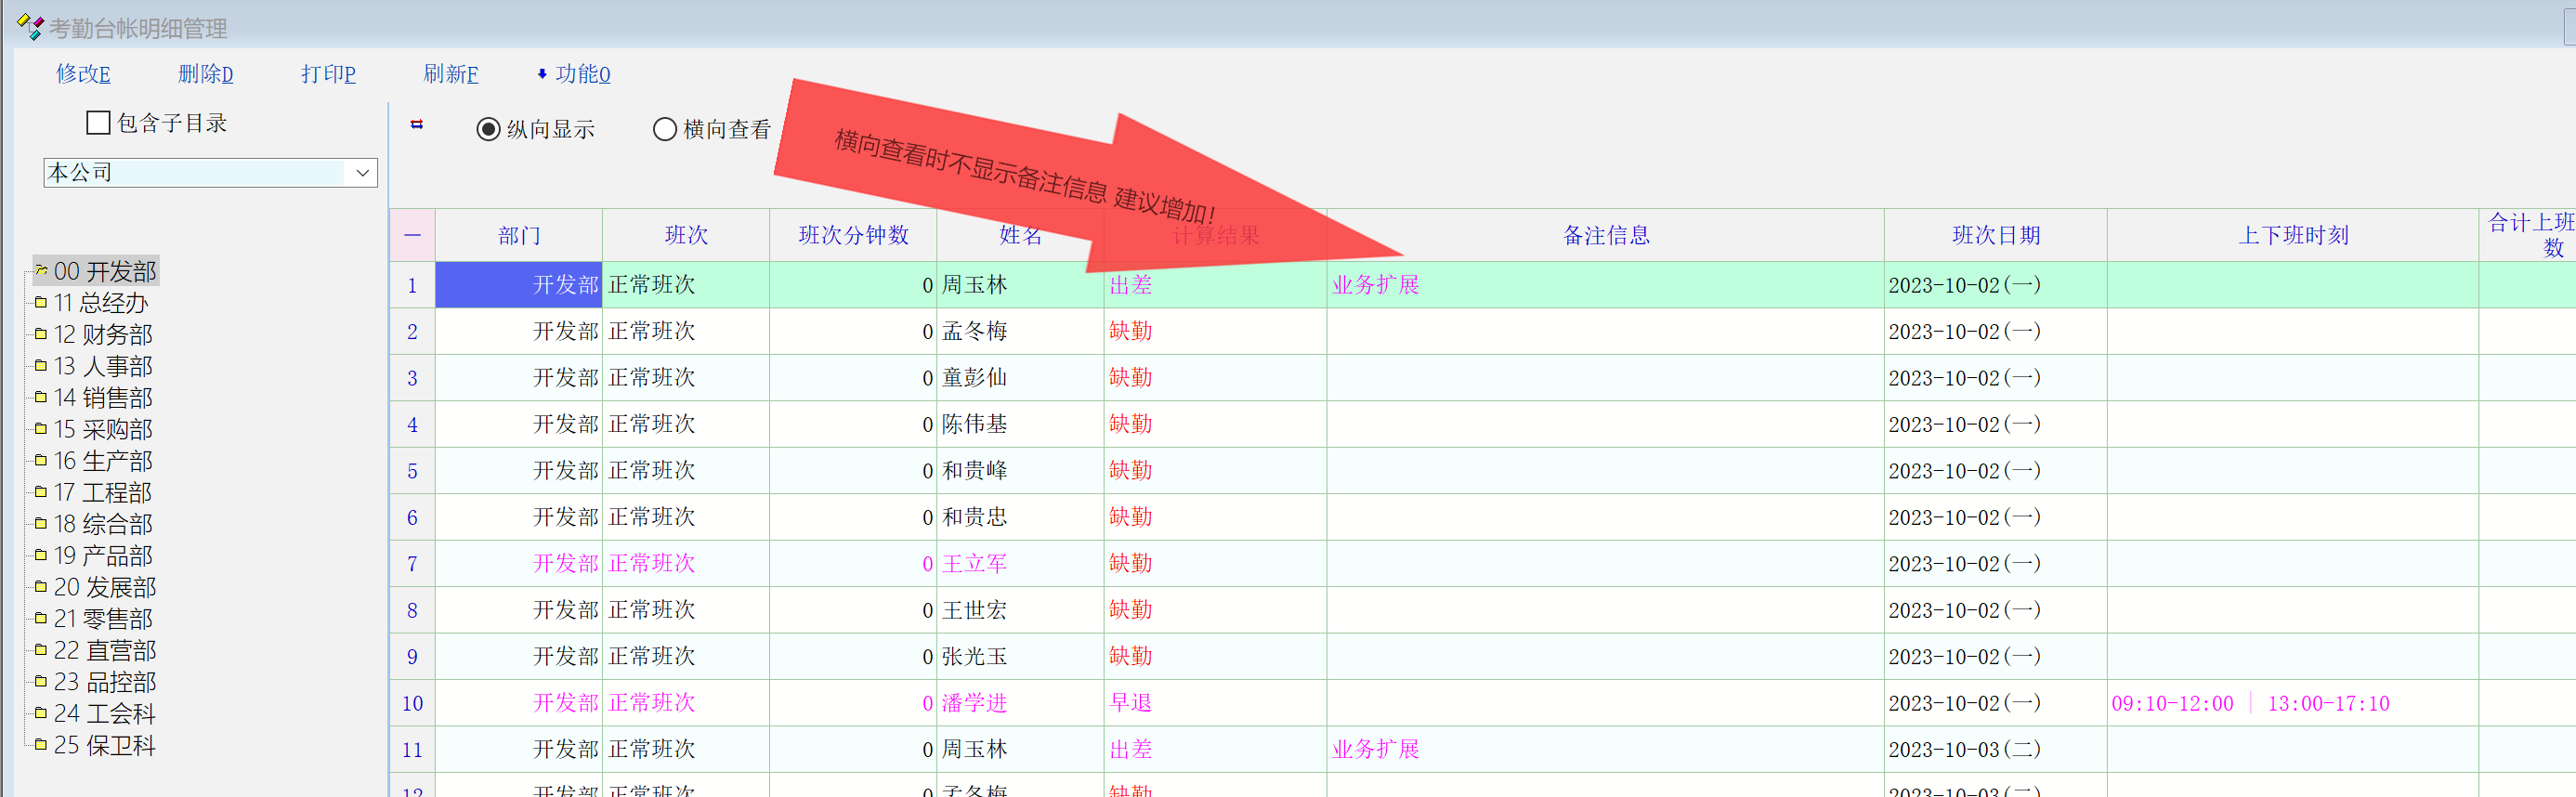This screenshot has height=797, width=2576.
Task: Click the 备注信息 column header
Action: [x=1605, y=236]
